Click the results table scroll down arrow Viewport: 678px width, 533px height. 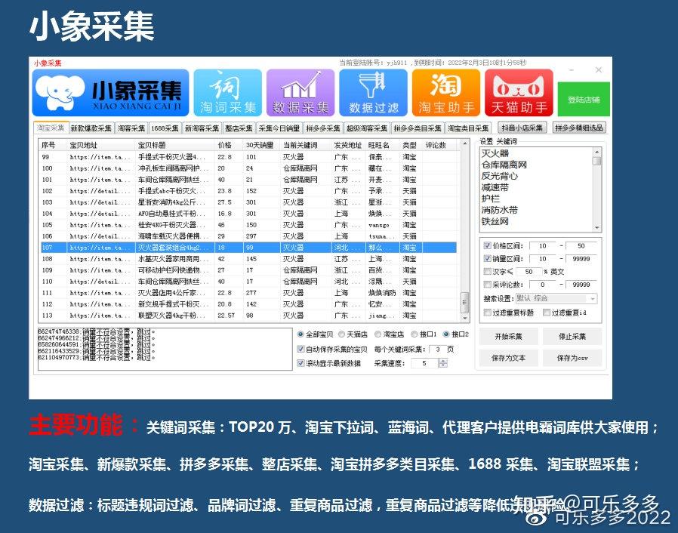[465, 318]
